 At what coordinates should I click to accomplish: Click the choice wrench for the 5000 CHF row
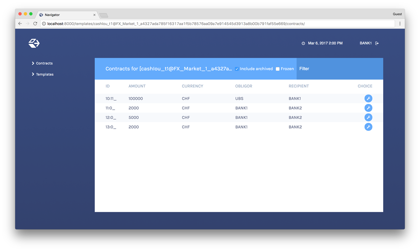click(x=369, y=117)
